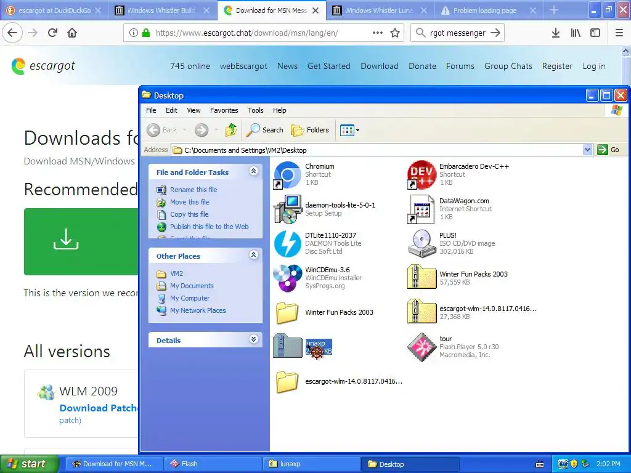631x473 pixels.
Task: Open Firefox downloads arrow icon
Action: [x=555, y=33]
